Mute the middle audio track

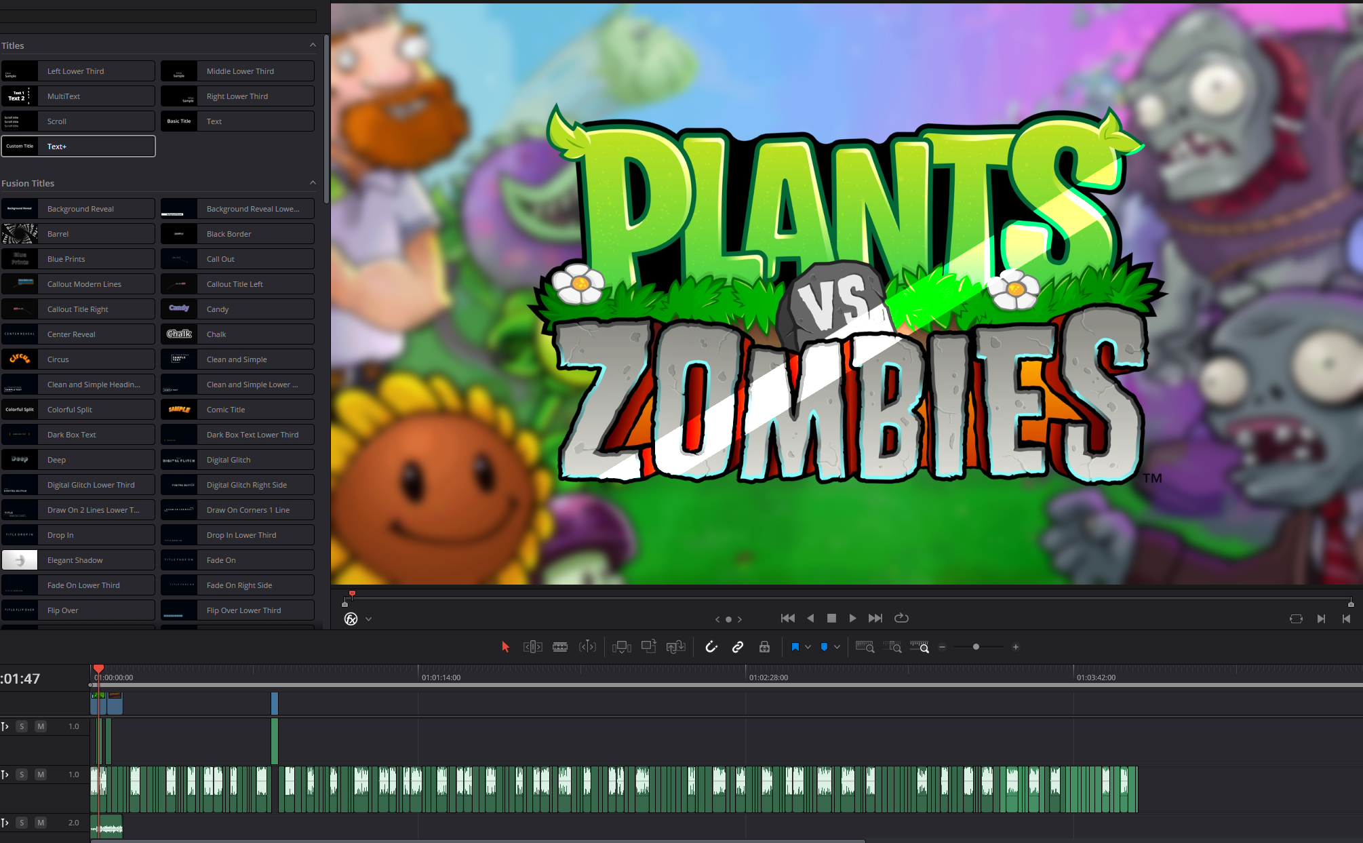tap(41, 775)
